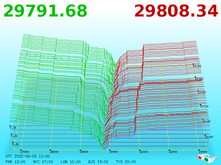
Task: Click the 30000 price axis label
Action: coord(114,152)
